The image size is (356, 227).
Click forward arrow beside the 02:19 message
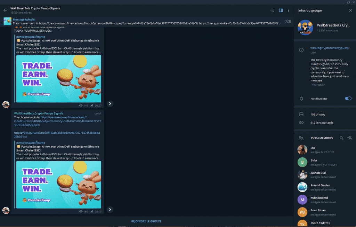point(110,209)
